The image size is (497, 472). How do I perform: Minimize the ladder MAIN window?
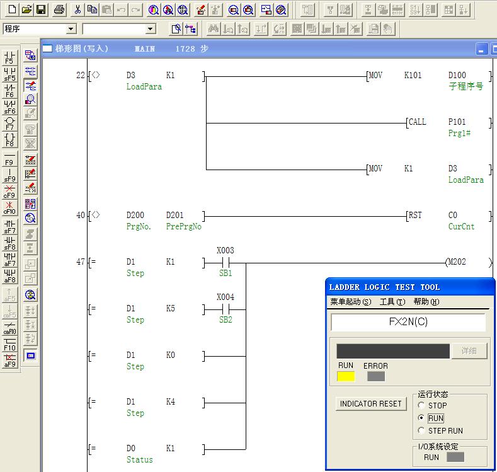pos(481,49)
